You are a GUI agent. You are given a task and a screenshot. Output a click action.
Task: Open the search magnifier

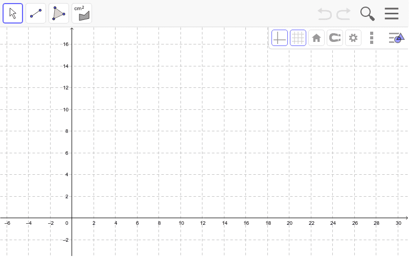click(x=367, y=14)
